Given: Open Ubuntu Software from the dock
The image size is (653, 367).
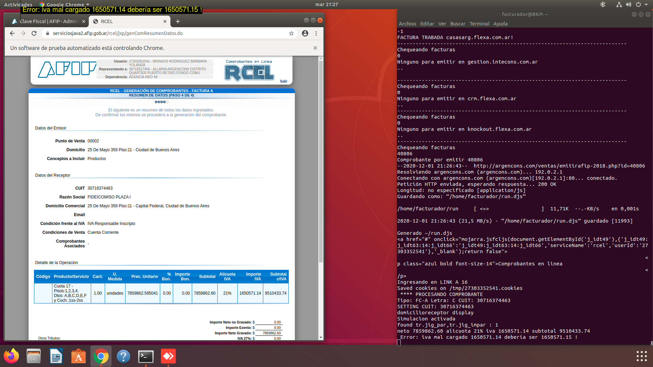Looking at the screenshot, I should (79, 356).
